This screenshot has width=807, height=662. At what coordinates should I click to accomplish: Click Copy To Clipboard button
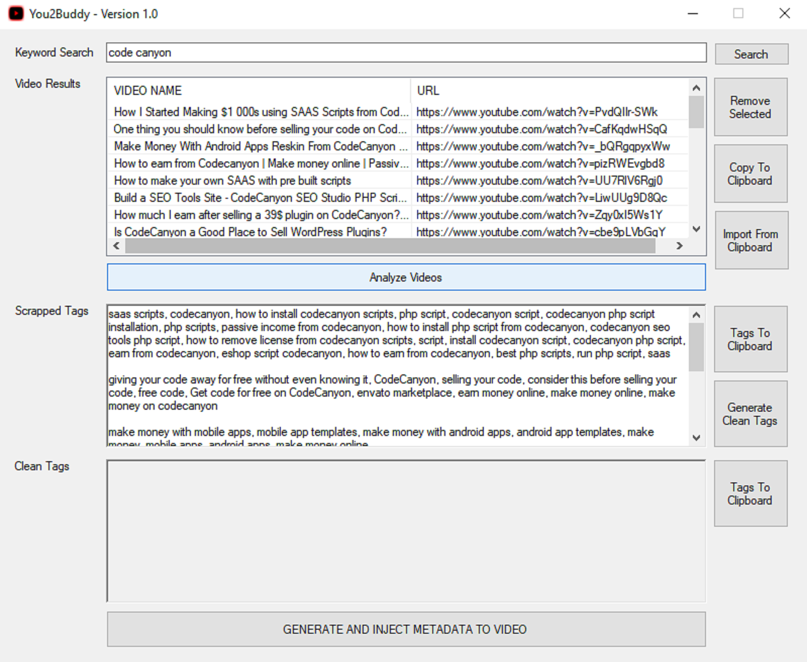coord(750,174)
